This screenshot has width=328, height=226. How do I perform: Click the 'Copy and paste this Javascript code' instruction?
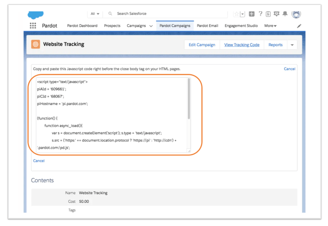(107, 69)
